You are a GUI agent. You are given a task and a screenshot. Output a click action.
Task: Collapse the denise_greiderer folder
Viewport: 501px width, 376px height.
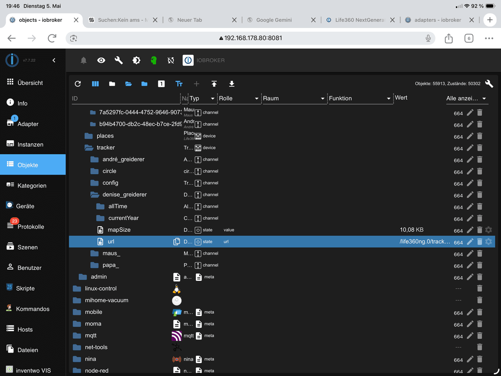[x=95, y=194]
